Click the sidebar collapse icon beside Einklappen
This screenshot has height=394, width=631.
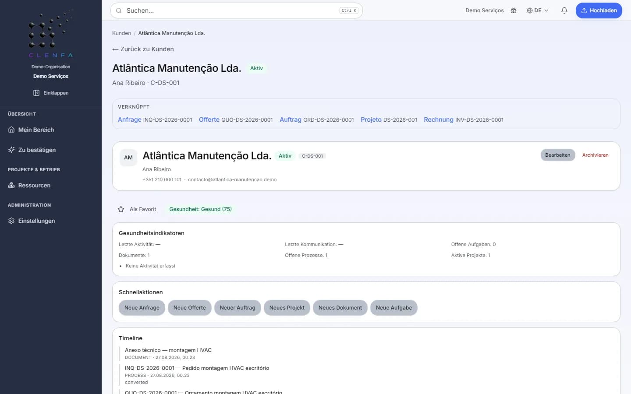[36, 93]
